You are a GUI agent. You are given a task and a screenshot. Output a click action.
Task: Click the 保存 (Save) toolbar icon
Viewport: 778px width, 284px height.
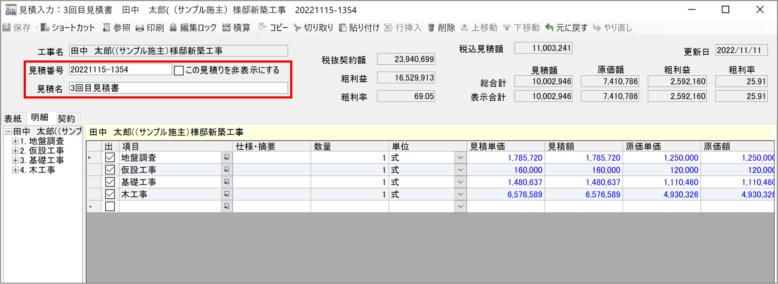click(17, 28)
